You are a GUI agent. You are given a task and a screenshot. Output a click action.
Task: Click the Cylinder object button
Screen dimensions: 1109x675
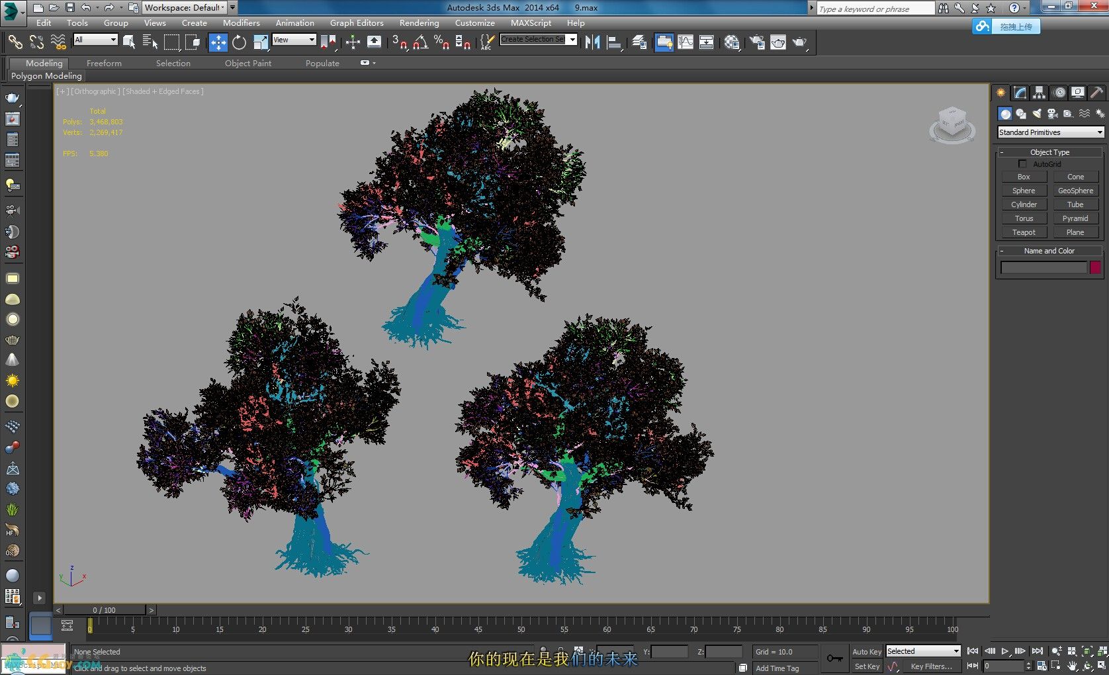[1024, 204]
